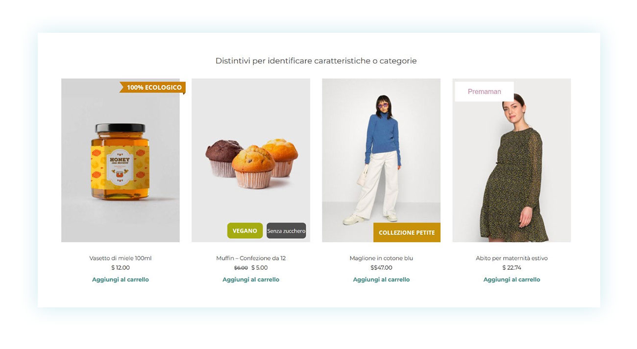This screenshot has height=349, width=637.
Task: Open Abito per maternità estivo title
Action: coord(512,258)
